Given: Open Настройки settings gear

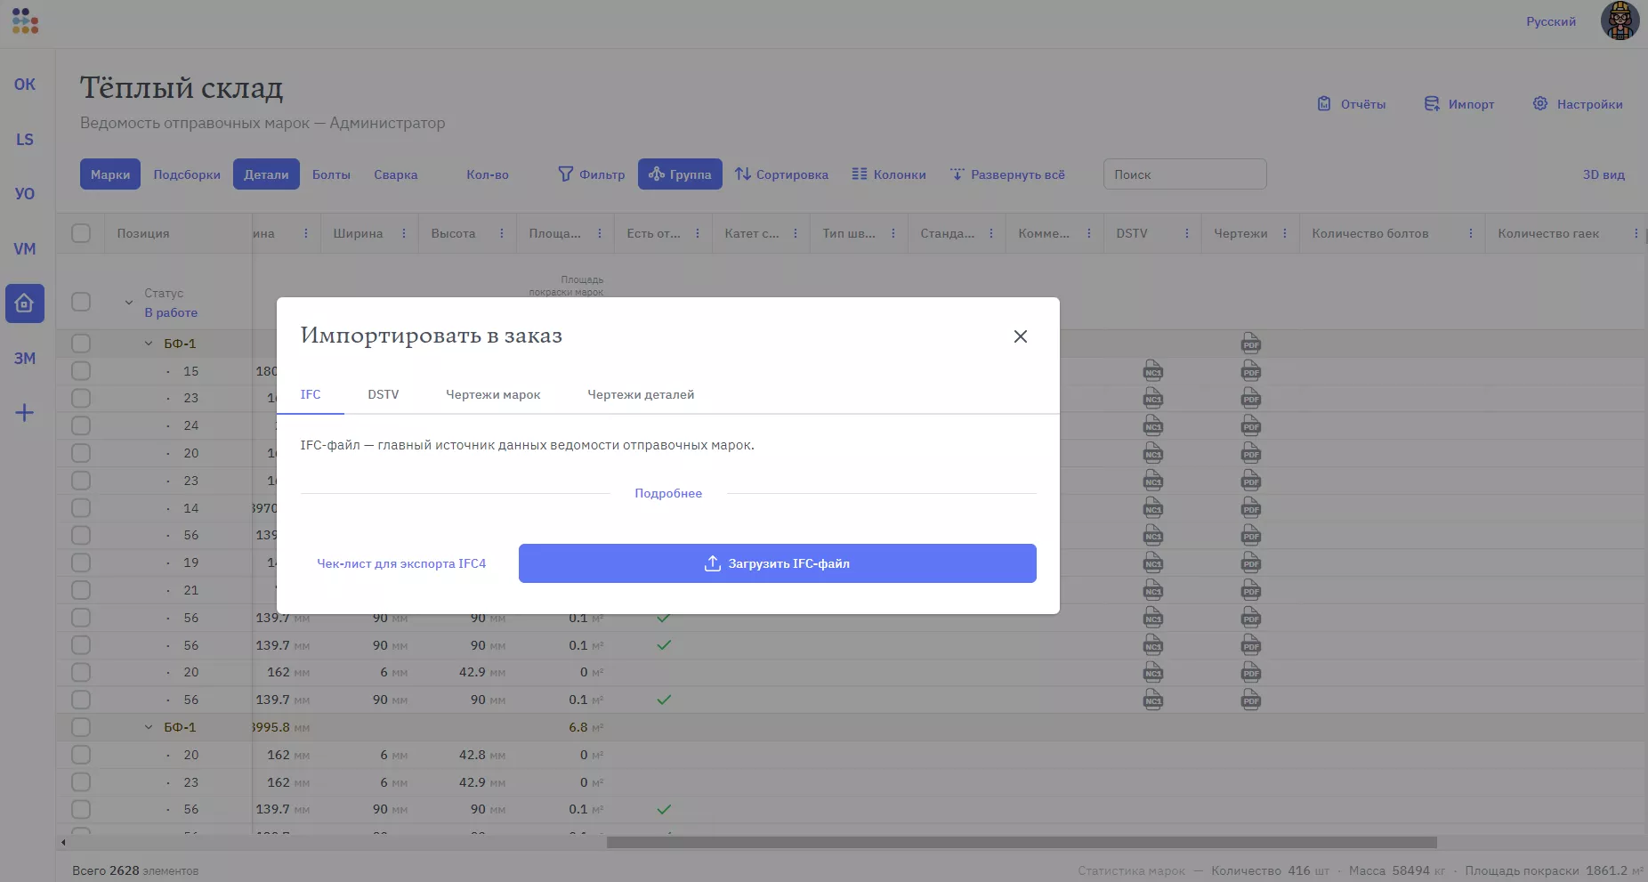Looking at the screenshot, I should point(1578,104).
